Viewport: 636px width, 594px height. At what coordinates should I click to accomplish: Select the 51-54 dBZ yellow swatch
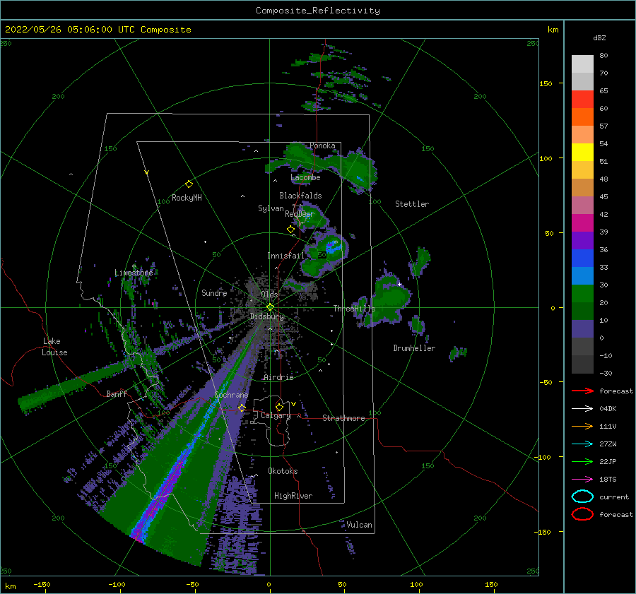pyautogui.click(x=582, y=153)
